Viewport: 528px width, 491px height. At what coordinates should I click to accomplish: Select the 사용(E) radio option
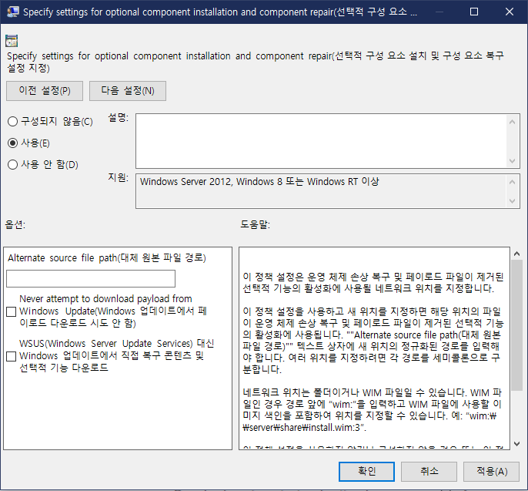12,143
